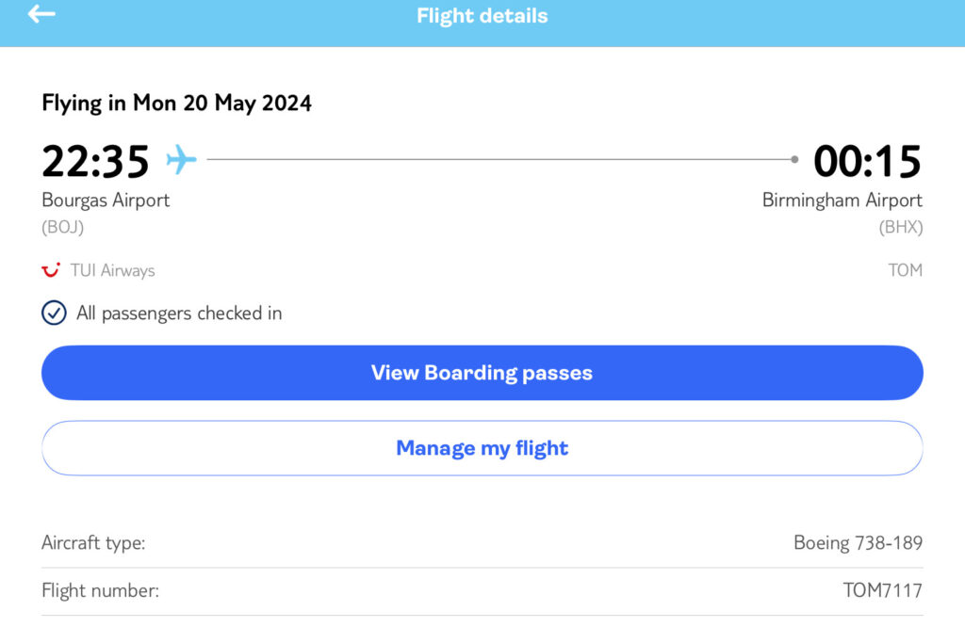Select the Flight details header title
The height and width of the screenshot is (627, 965).
[482, 15]
